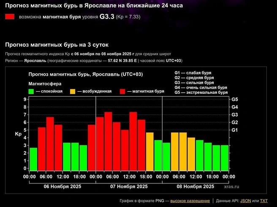The height and width of the screenshot is (207, 277).
Task: Click the green 'спокойная' legend swatch
Action: point(31,91)
